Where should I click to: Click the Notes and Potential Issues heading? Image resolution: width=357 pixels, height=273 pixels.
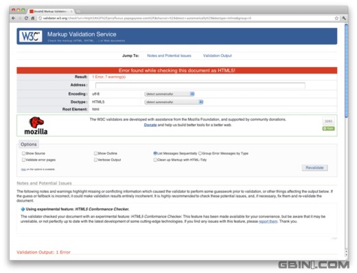(44, 183)
